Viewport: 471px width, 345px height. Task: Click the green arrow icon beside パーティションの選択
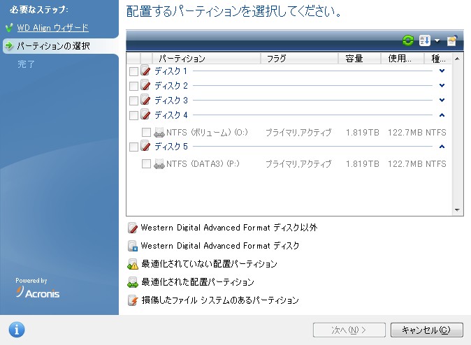click(9, 45)
